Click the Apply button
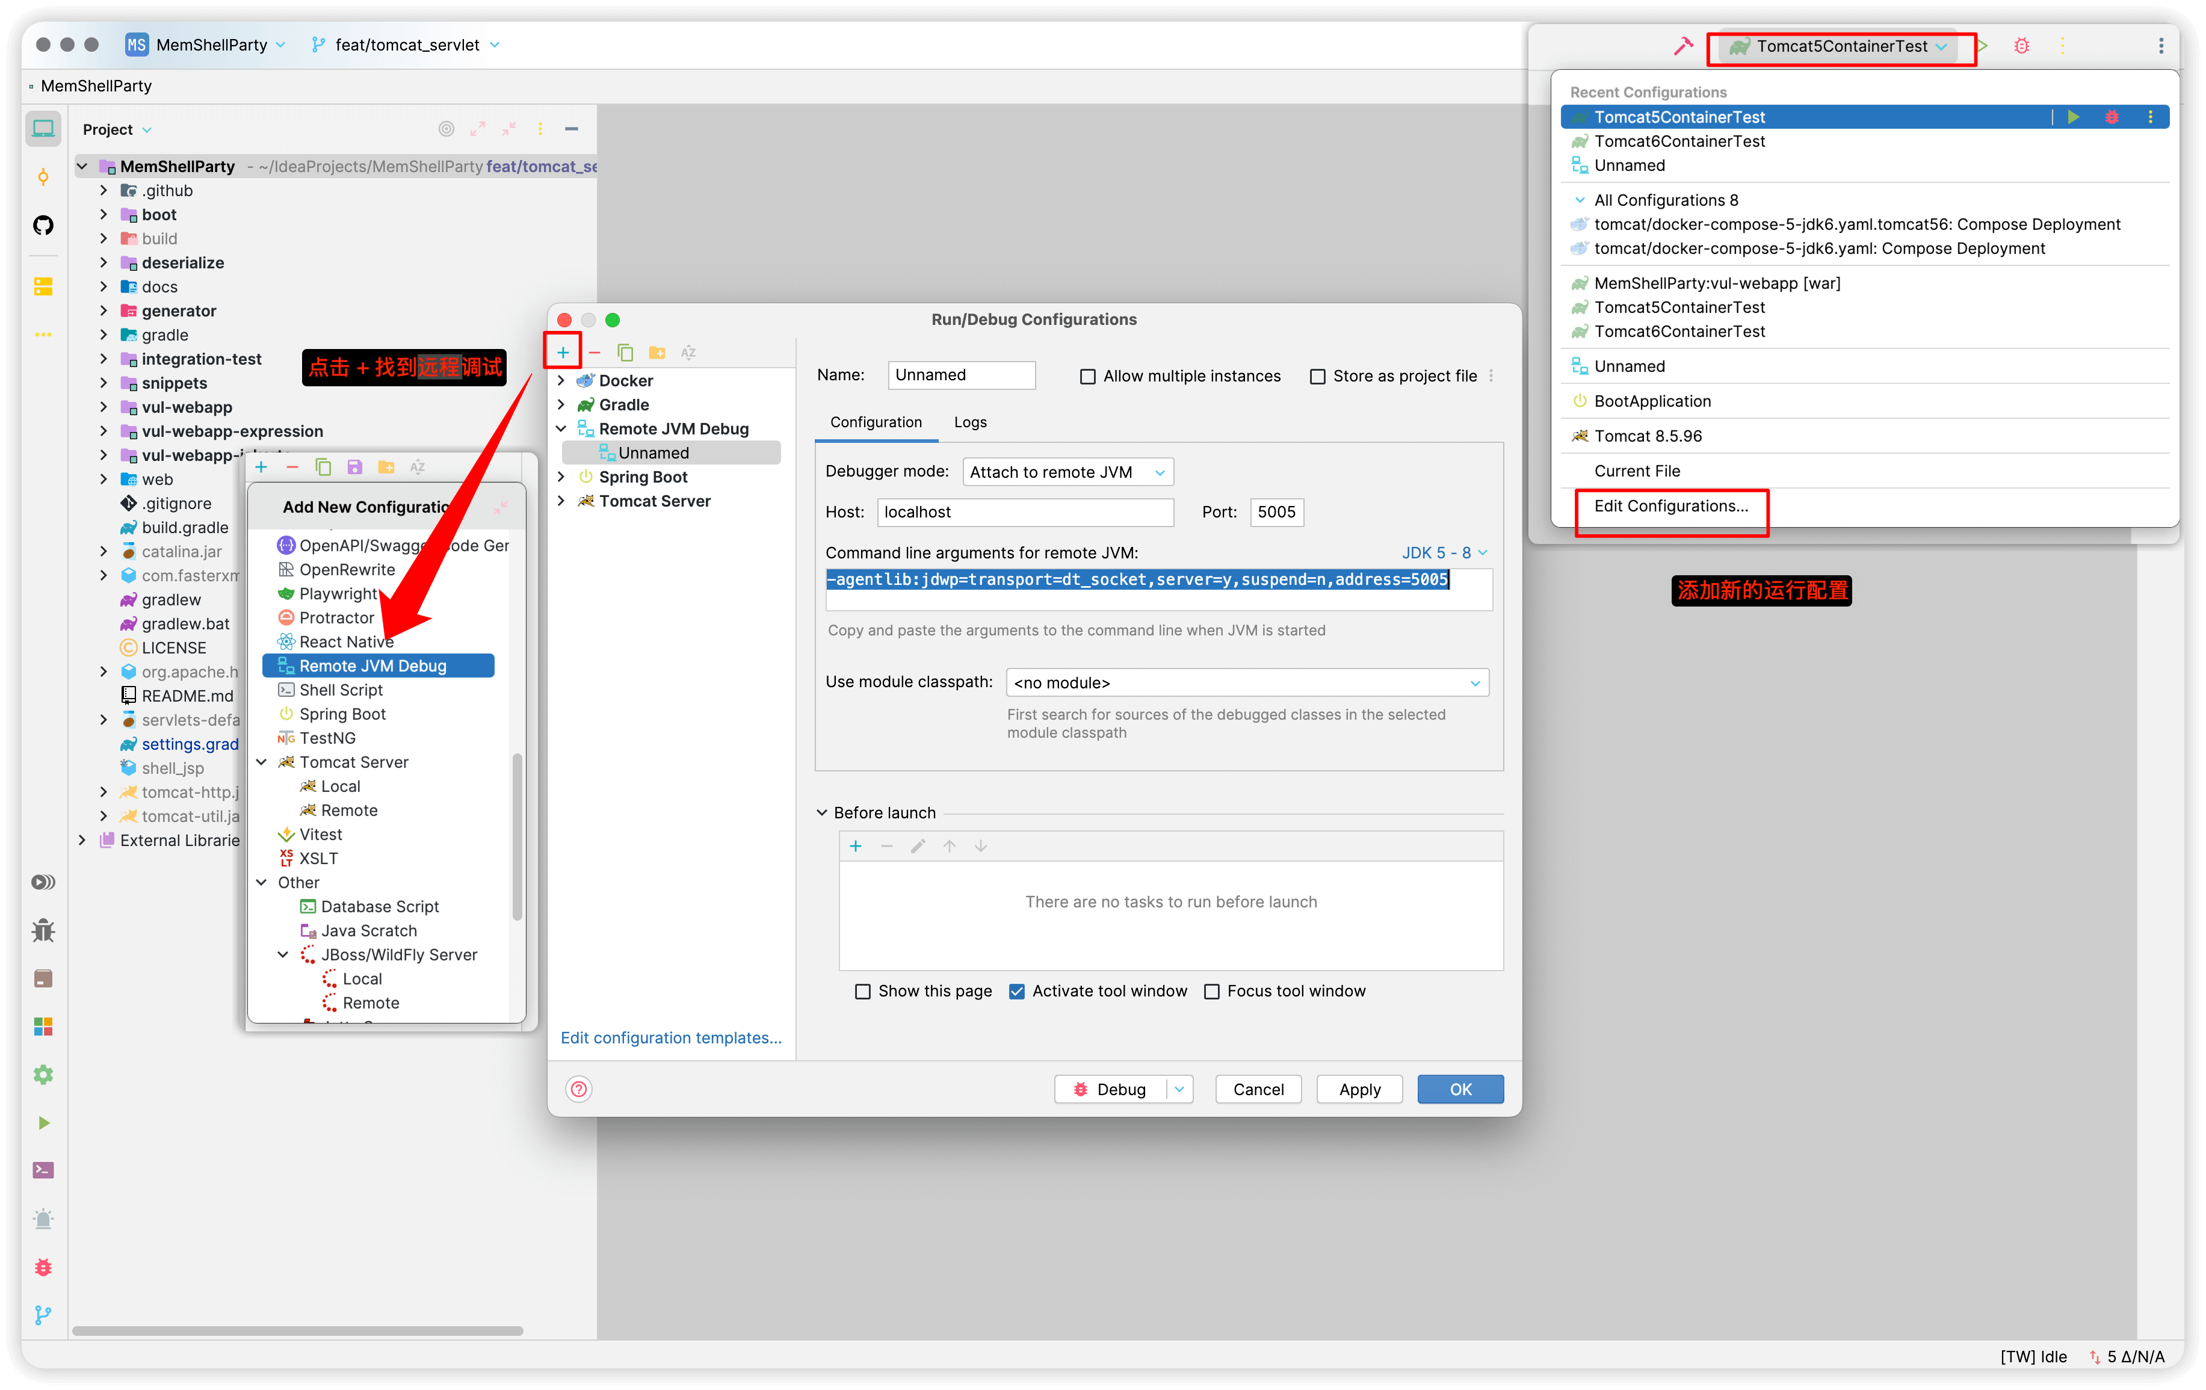This screenshot has width=2206, height=1390. (x=1359, y=1089)
